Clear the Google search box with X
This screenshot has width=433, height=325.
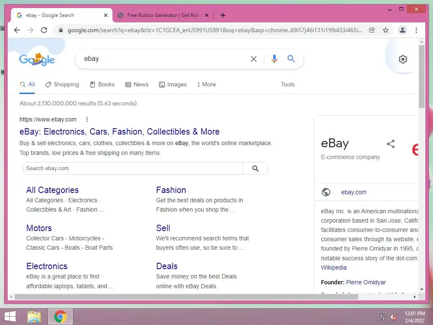(x=254, y=59)
